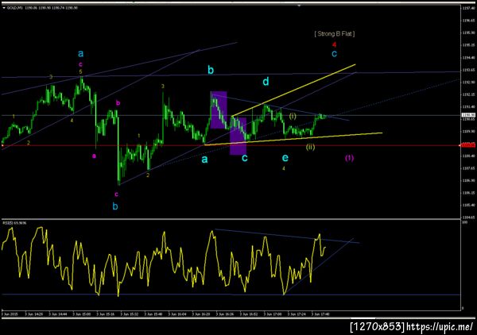The width and height of the screenshot is (477, 335).
Task: Click the '3 Jun 17:40' time axis label
Action: 320,314
